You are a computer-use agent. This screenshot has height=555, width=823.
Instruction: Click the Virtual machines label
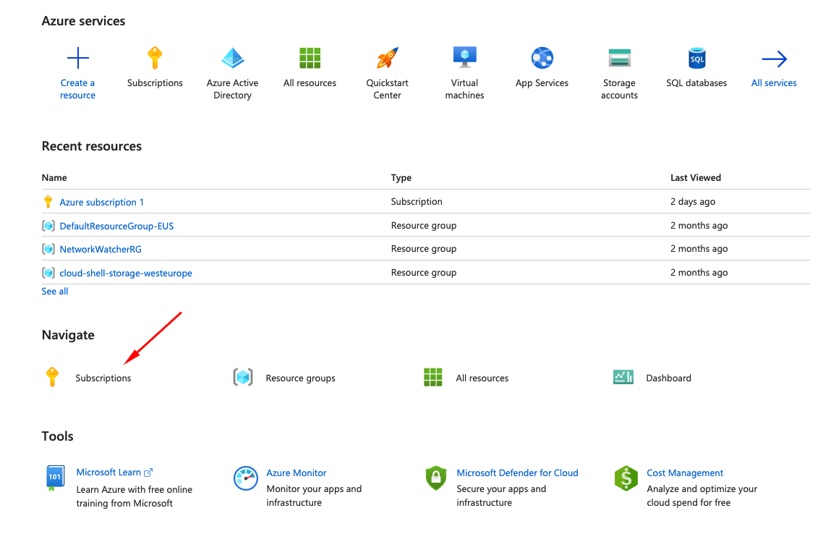[x=464, y=89]
